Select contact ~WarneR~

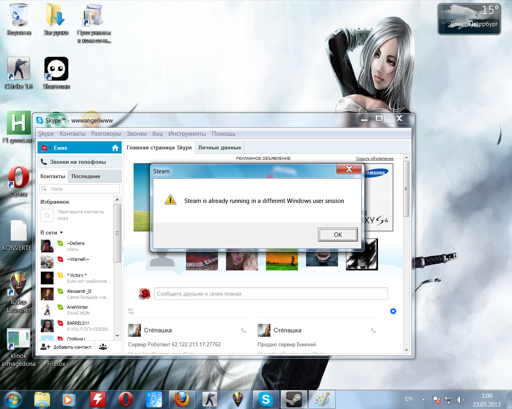click(76, 262)
